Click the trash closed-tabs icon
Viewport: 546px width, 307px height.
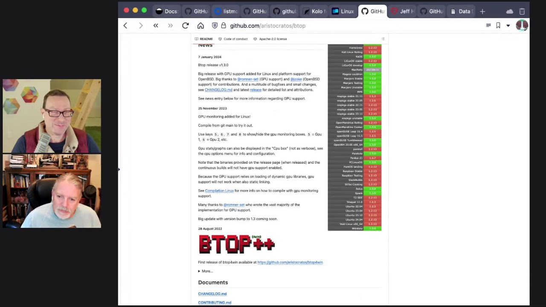[x=522, y=12]
